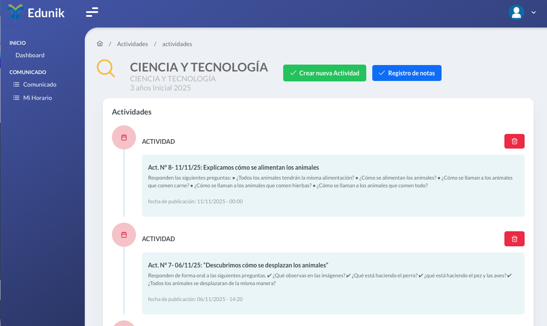Open Dashboard in the sidebar
This screenshot has width=547, height=326.
coord(30,55)
